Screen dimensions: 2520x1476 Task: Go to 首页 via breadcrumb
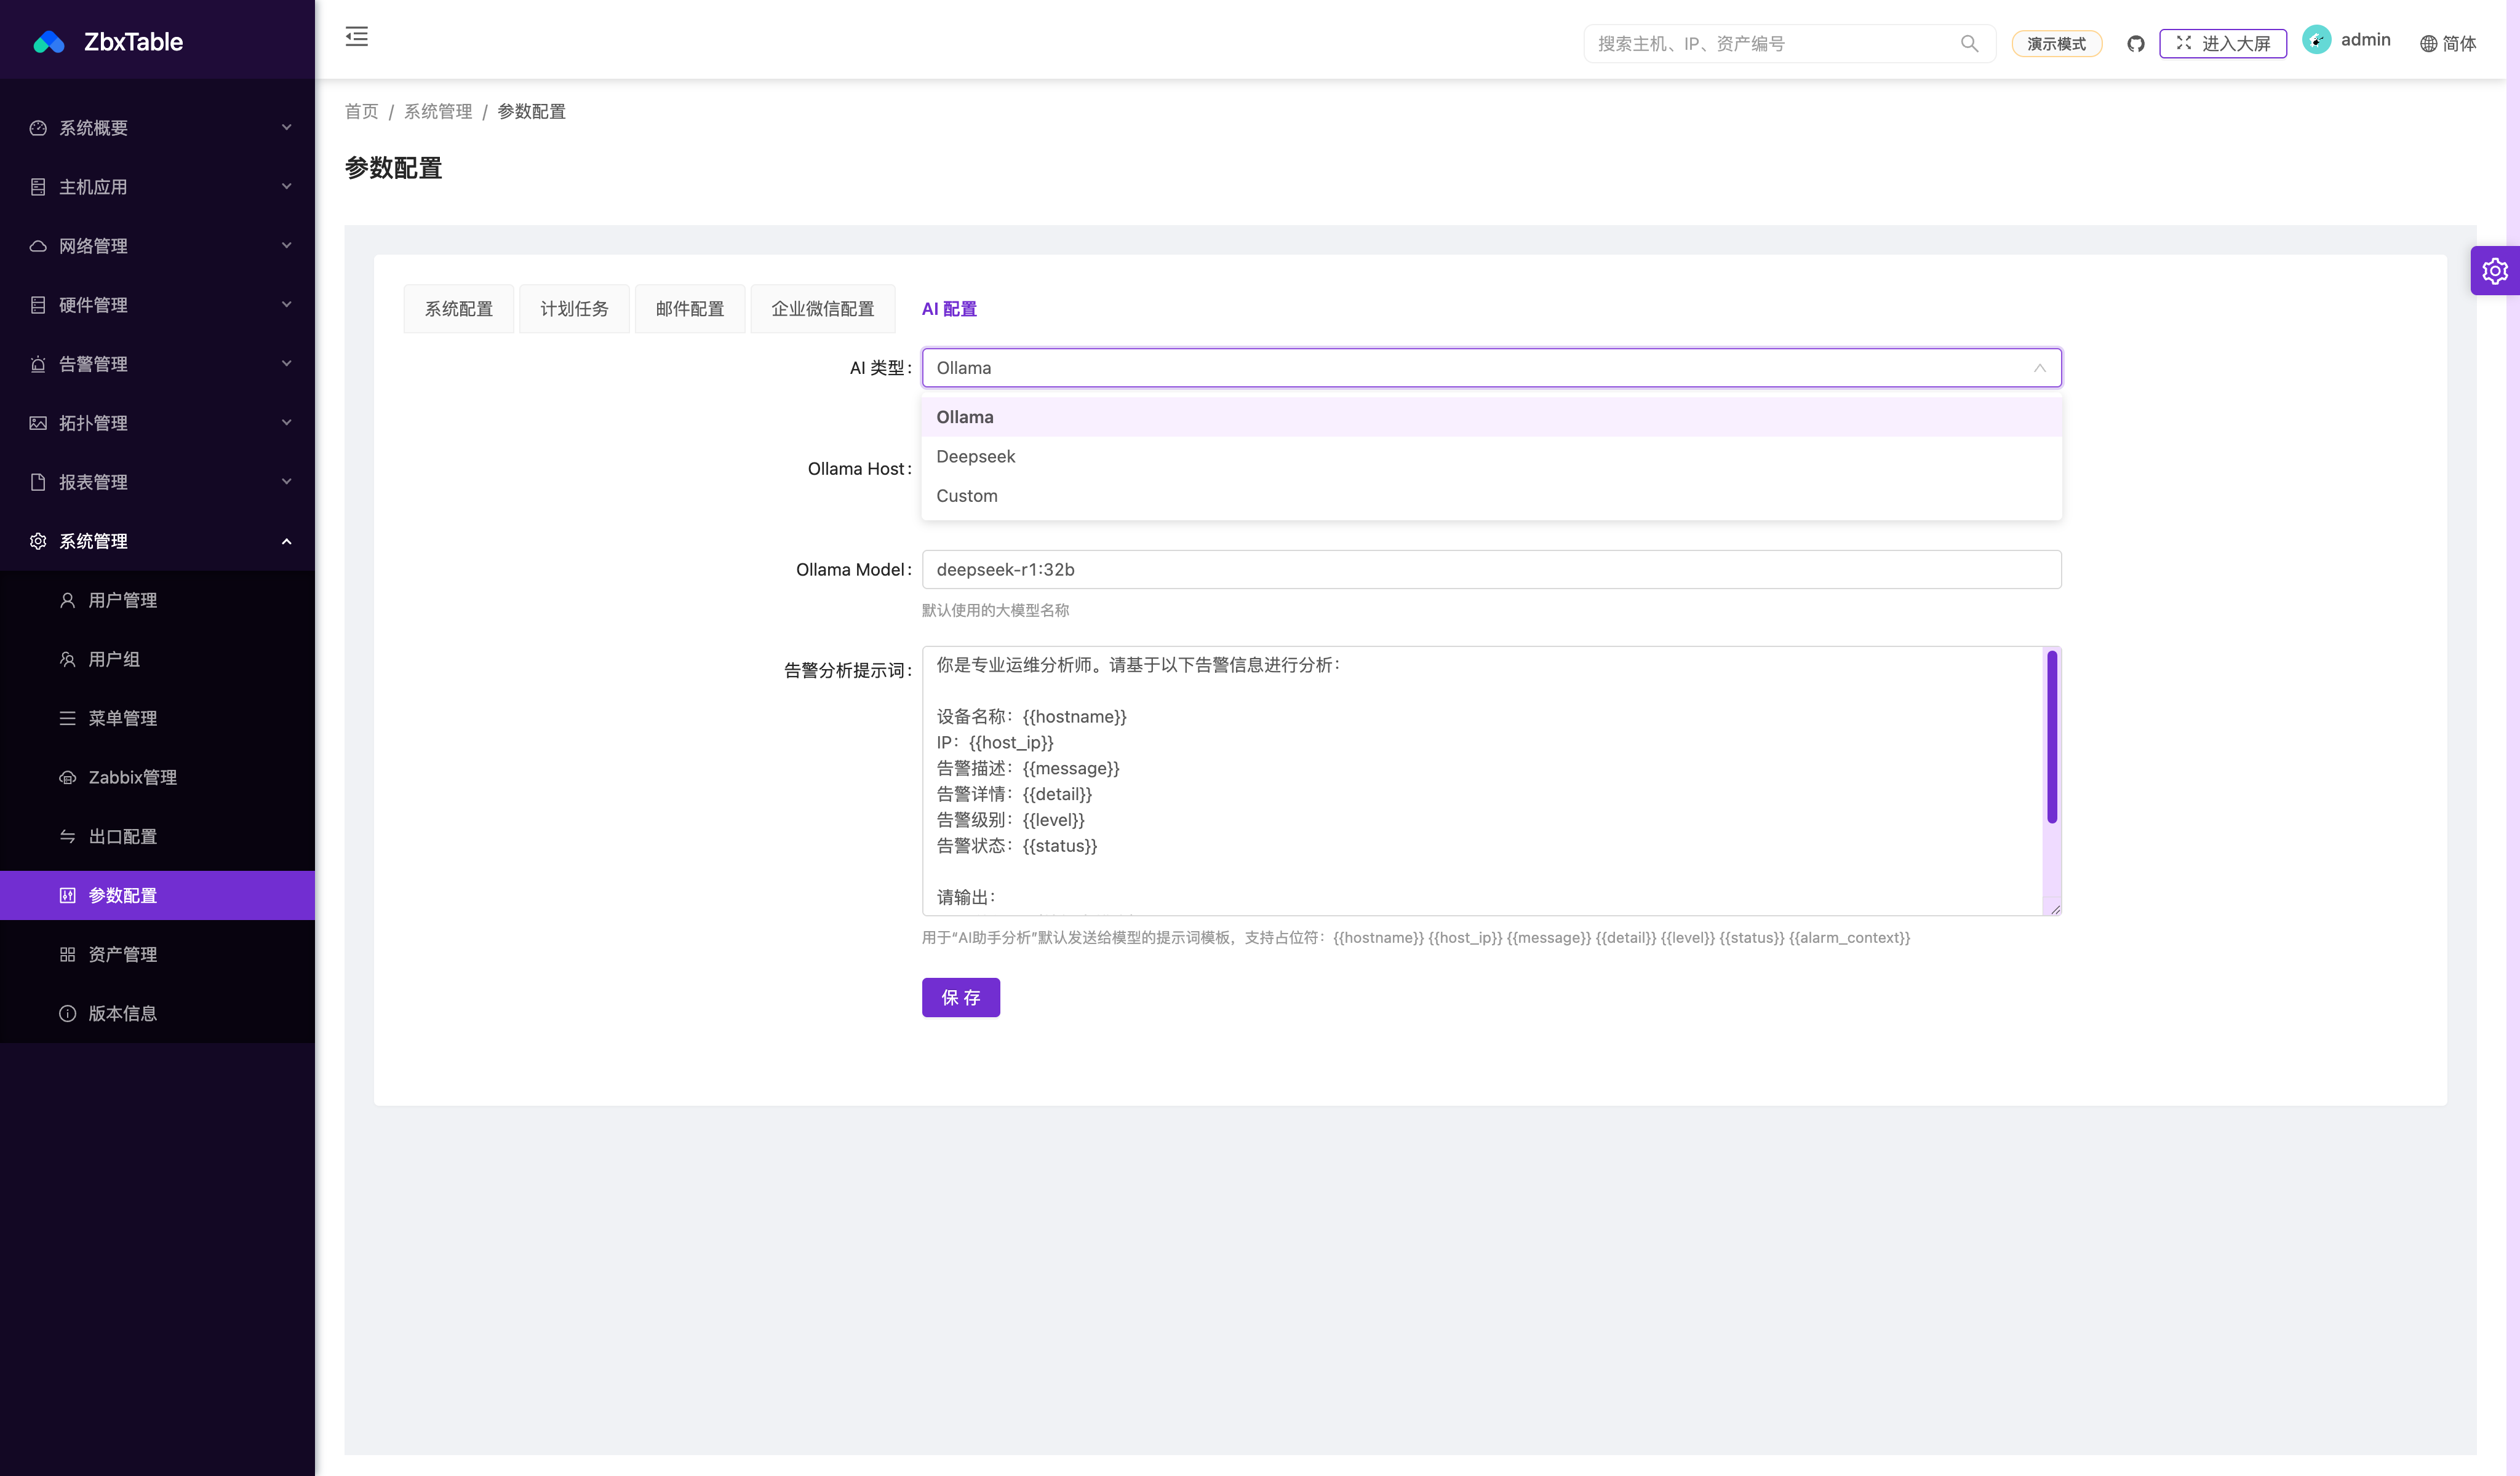(x=361, y=111)
